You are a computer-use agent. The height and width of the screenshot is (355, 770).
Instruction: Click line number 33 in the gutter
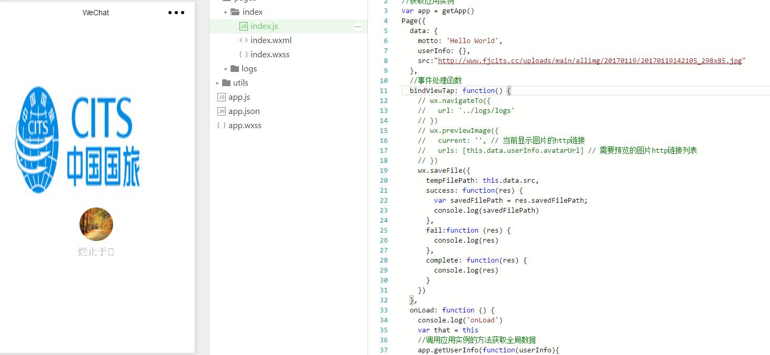click(384, 310)
